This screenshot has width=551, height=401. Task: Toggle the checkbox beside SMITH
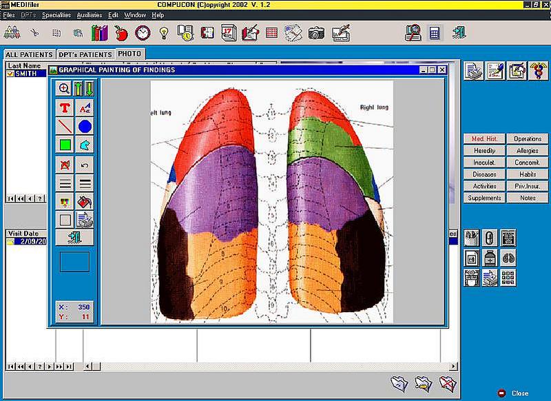pos(10,74)
